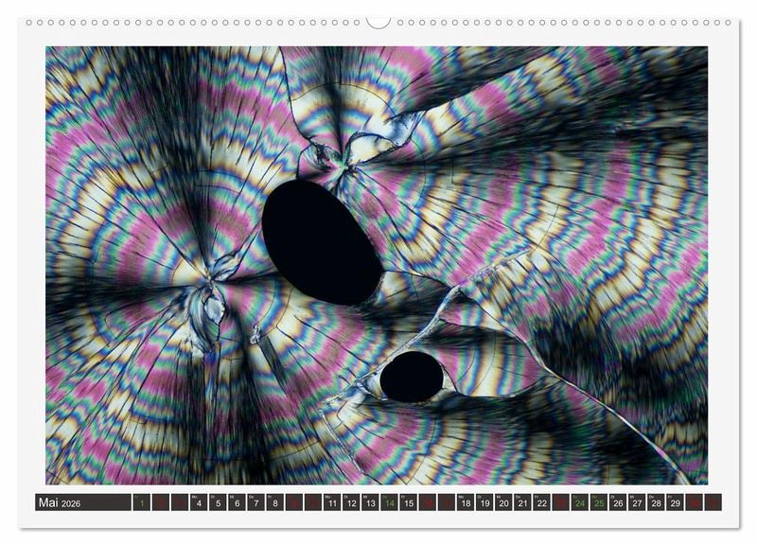Viewport: 757px width, 546px height.
Task: Choose day 22 on the calendar
Action: click(541, 502)
